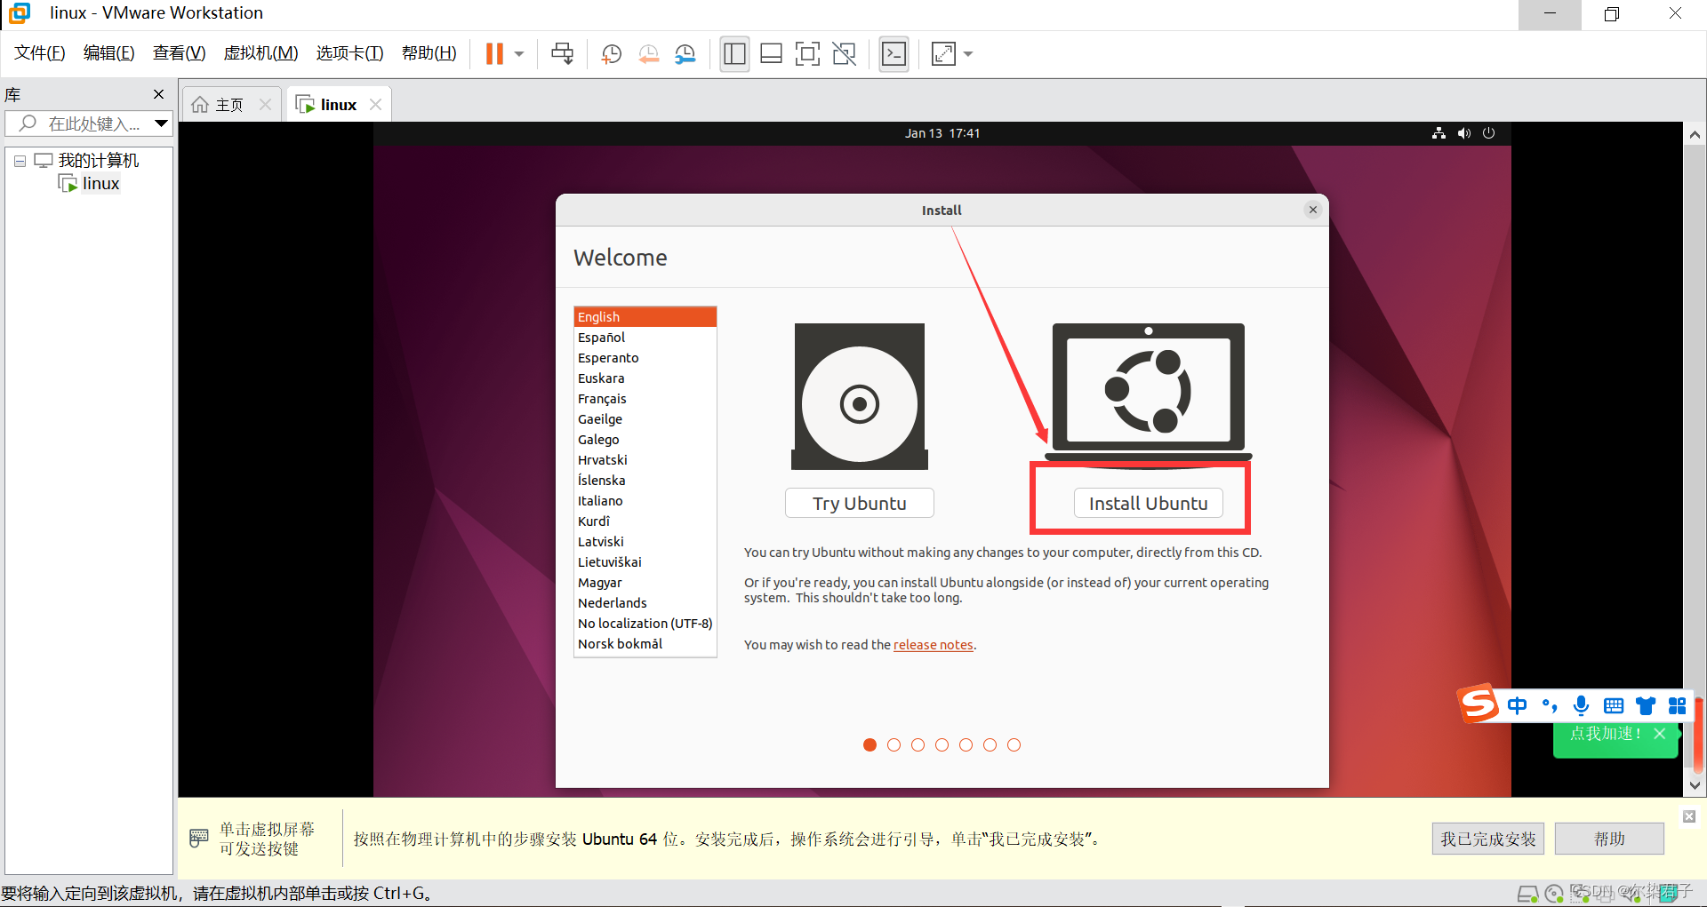Select No localization (UTF-8) entry

[645, 624]
